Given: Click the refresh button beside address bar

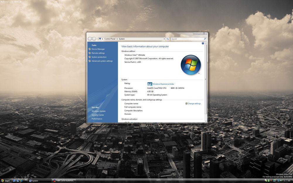Looking at the screenshot, I should (x=168, y=39).
